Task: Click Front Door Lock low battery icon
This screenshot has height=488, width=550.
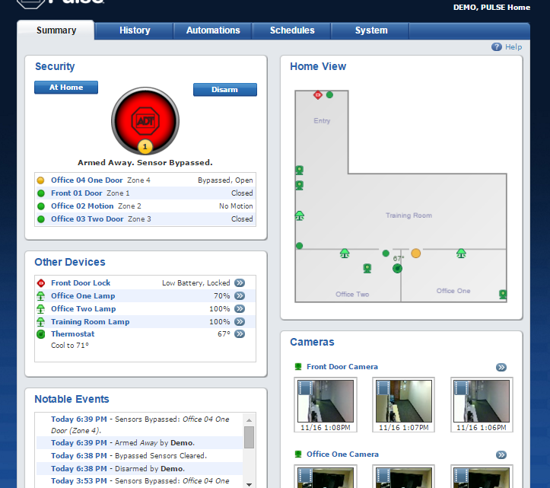Action: tap(41, 283)
